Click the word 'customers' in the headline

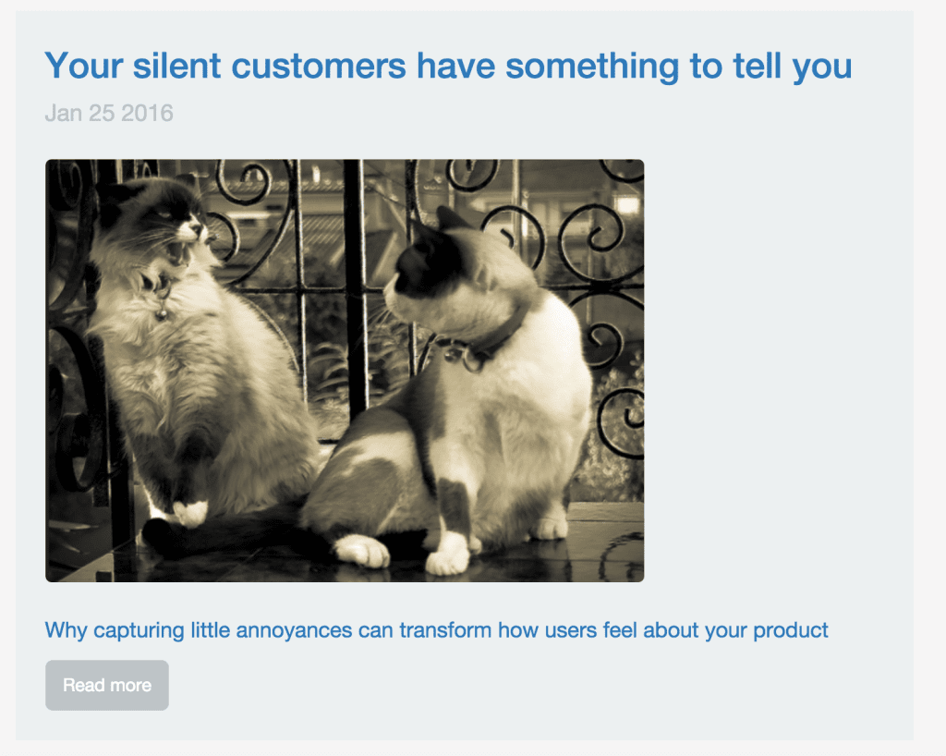click(x=319, y=66)
